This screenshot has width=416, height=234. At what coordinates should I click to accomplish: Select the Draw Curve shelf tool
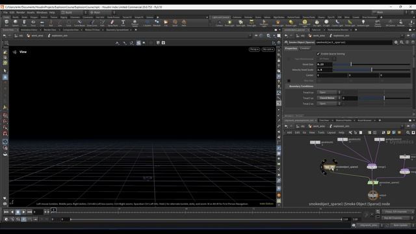coord(92,23)
